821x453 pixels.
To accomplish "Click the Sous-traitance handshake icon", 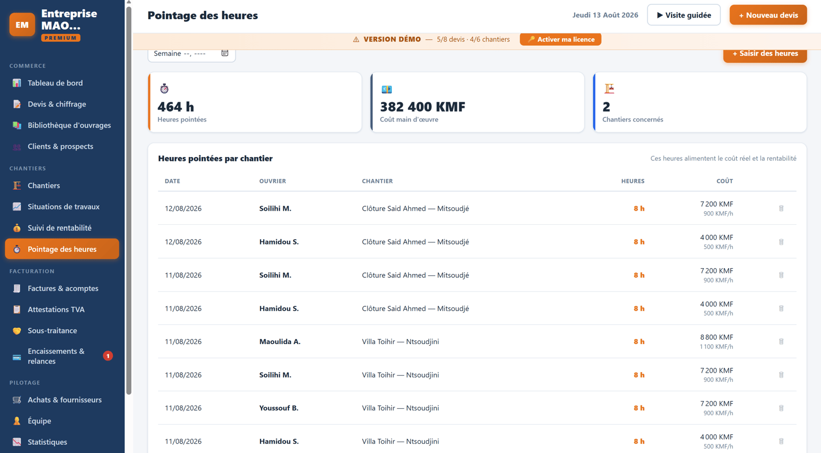I will 17,331.
